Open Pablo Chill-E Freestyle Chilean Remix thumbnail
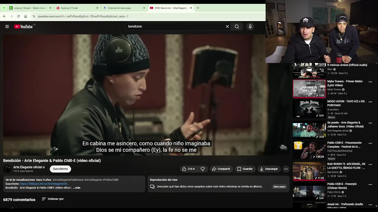The height and width of the screenshot is (212, 378). (x=309, y=192)
